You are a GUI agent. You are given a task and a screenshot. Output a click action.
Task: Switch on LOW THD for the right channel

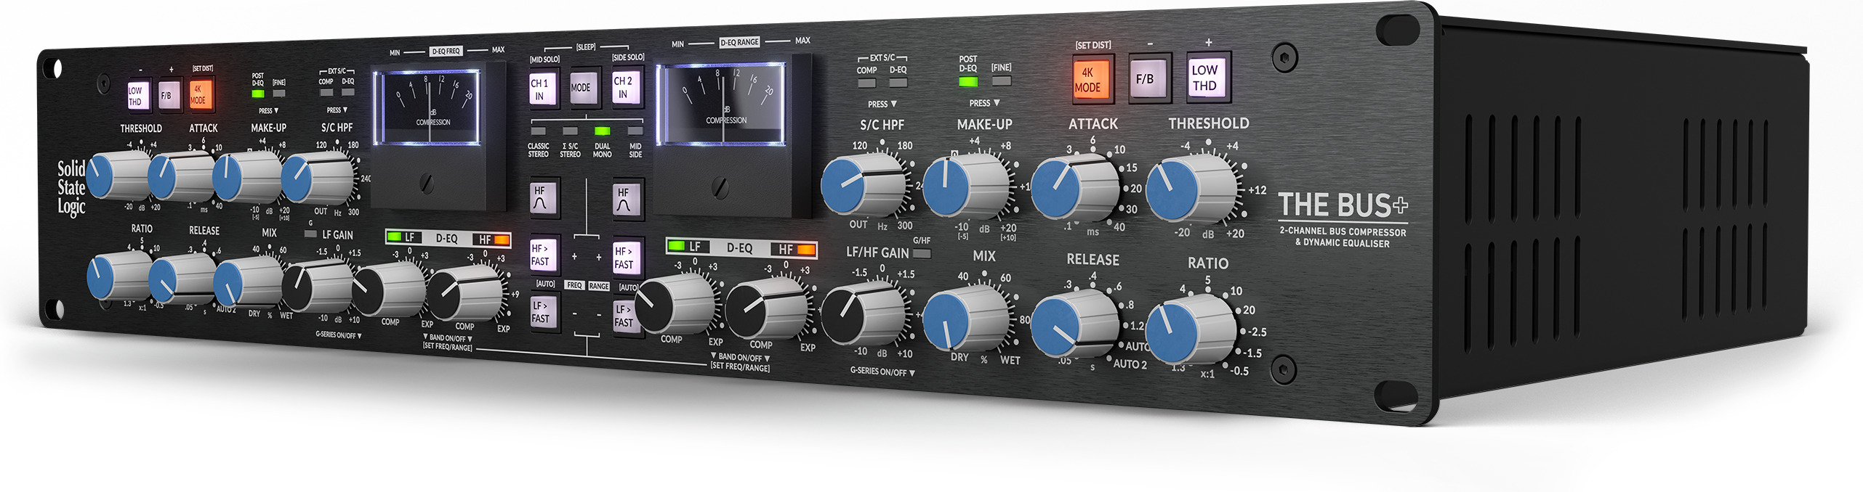coord(1207,76)
